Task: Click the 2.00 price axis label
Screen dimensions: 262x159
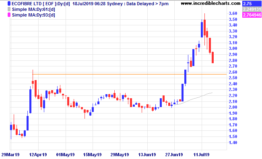Action: [233, 107]
